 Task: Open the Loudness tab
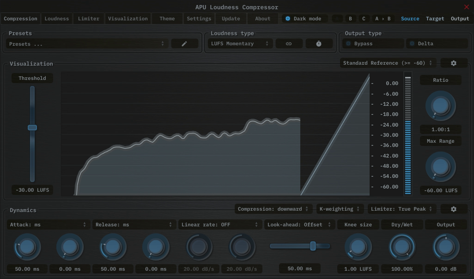(x=56, y=19)
